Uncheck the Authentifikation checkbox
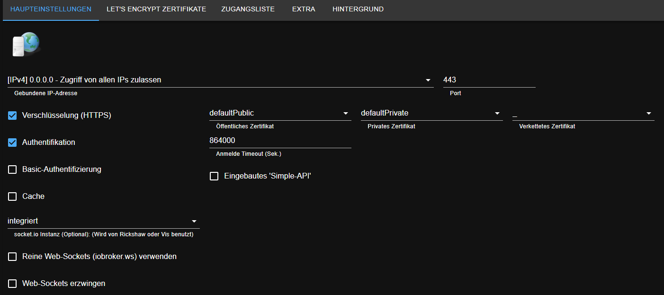 [12, 143]
